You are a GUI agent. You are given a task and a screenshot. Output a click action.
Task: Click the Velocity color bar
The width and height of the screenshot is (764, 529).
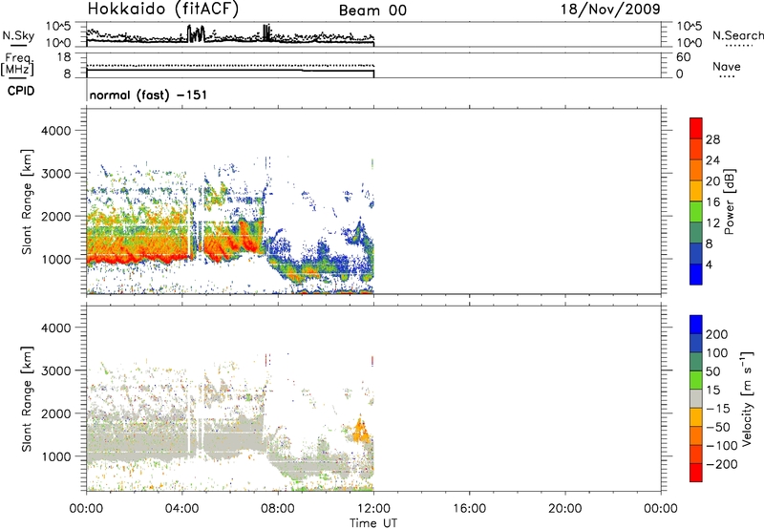(696, 398)
